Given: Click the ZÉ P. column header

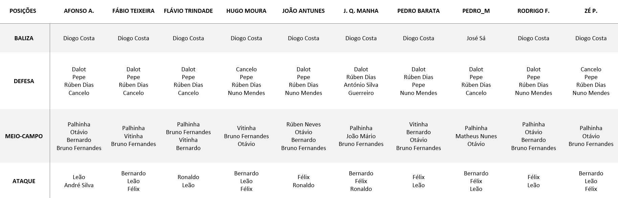Looking at the screenshot, I should pos(591,11).
